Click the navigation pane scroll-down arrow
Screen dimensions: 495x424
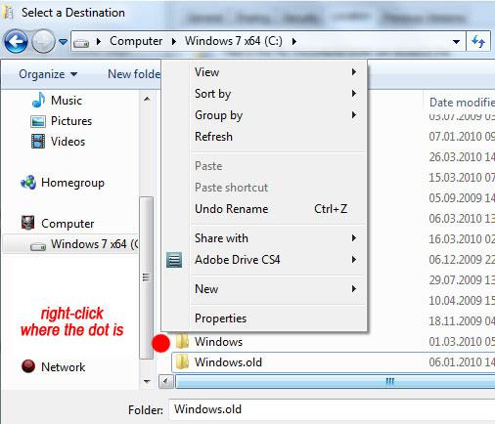pyautogui.click(x=147, y=381)
